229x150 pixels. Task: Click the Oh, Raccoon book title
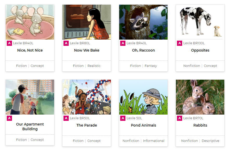(x=143, y=50)
